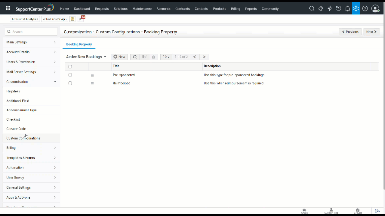The height and width of the screenshot is (216, 385).
Task: Open the quick actions lightning icon
Action: (330, 8)
